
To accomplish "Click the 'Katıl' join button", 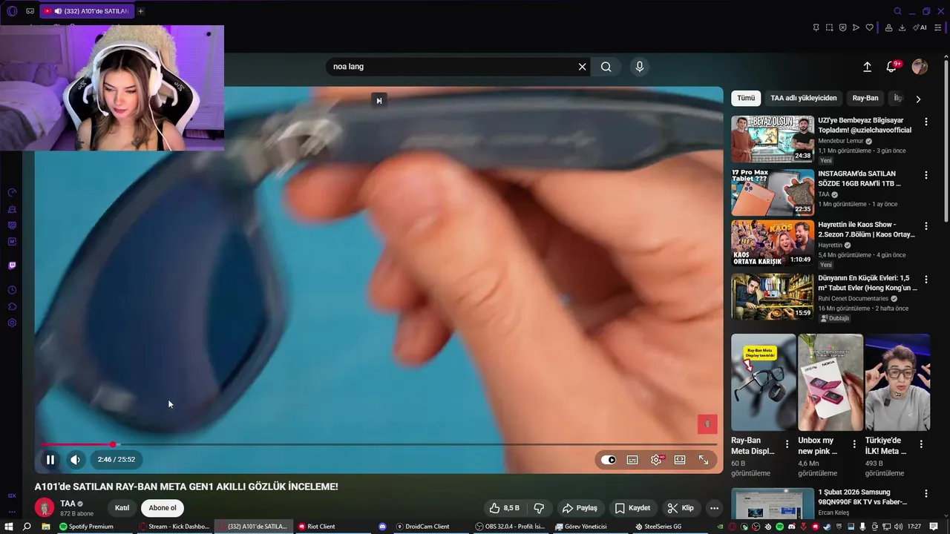I will [122, 508].
